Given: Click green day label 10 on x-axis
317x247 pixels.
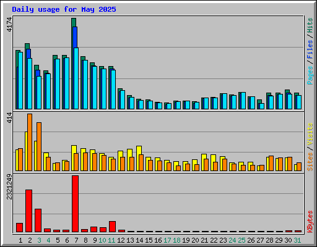Looking at the screenshot, I should (x=102, y=240).
